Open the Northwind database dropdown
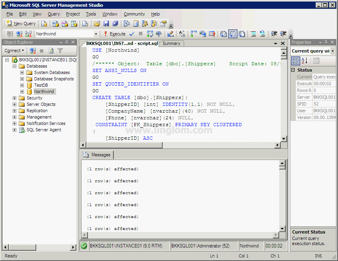The image size is (338, 261). pos(96,34)
